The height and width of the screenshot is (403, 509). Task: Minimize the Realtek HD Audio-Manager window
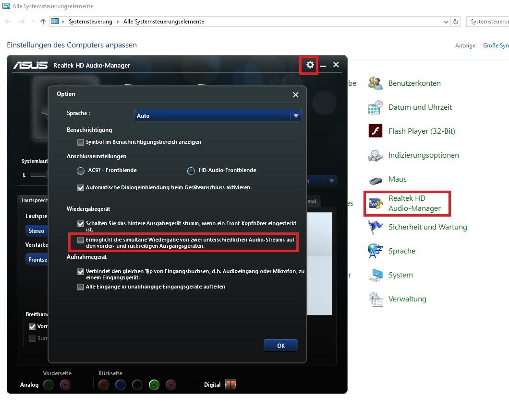pyautogui.click(x=323, y=65)
